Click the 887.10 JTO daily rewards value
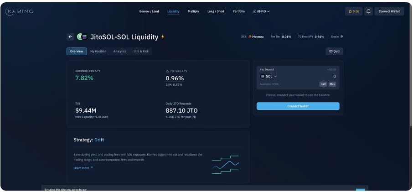The image size is (413, 192). pyautogui.click(x=181, y=110)
